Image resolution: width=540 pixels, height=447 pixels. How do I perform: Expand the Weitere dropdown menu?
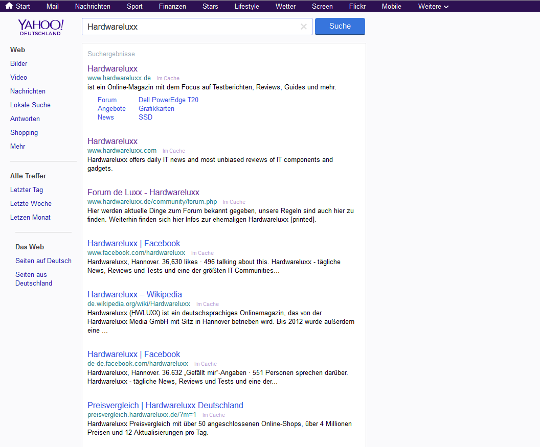(x=433, y=6)
